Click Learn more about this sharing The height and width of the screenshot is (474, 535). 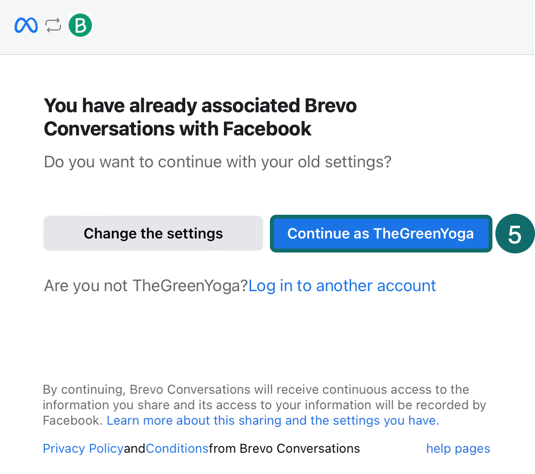coord(272,420)
